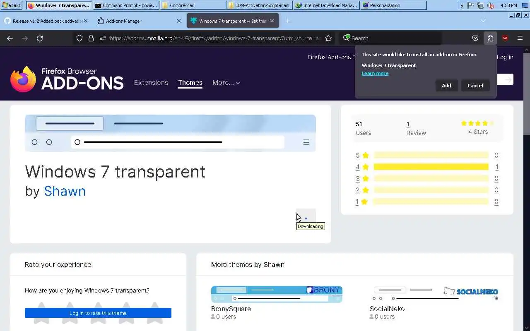Viewport: 530px width, 331px height.
Task: Click the 3-star rating bar
Action: tap(431, 178)
